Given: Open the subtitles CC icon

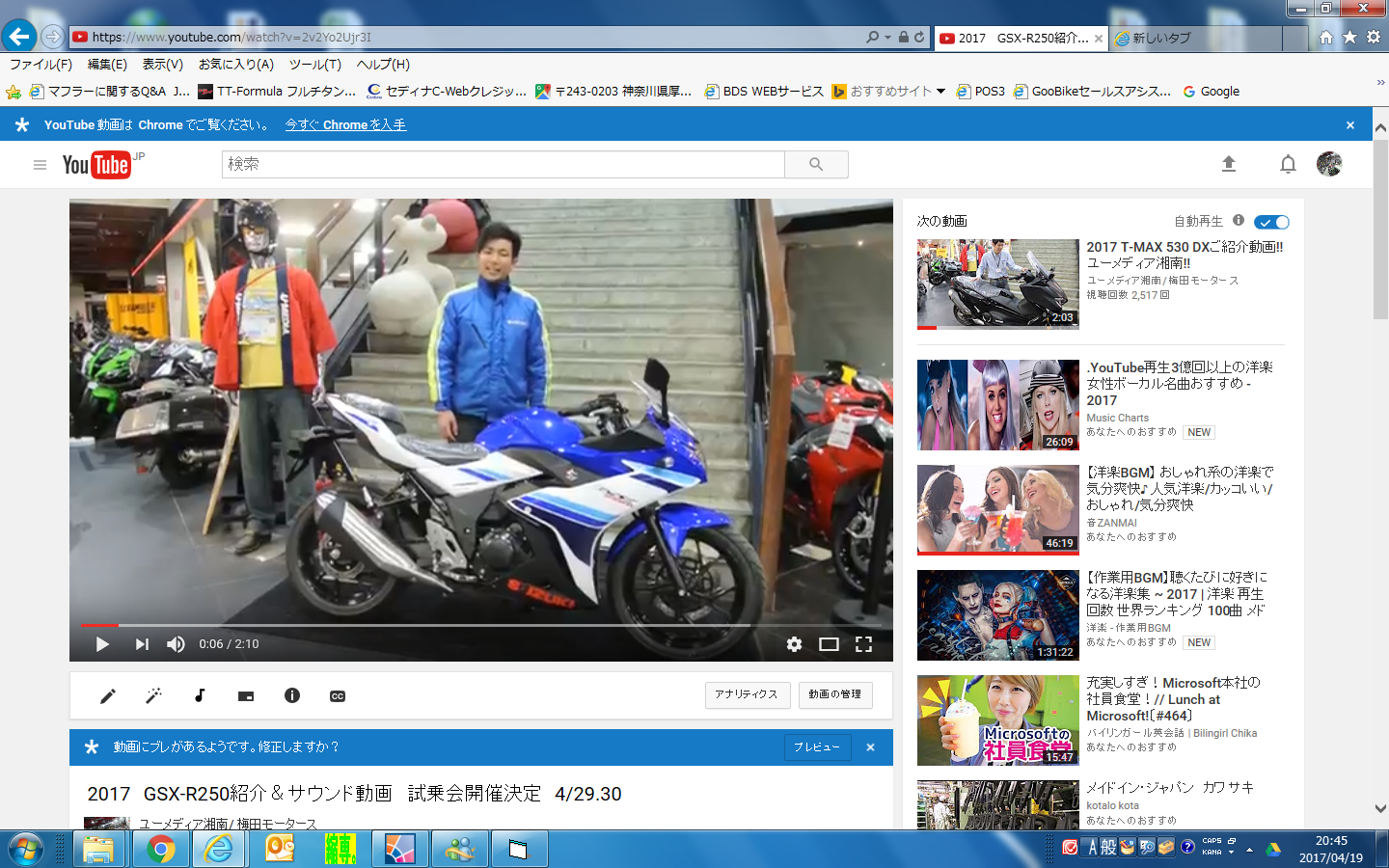Looking at the screenshot, I should pyautogui.click(x=338, y=696).
